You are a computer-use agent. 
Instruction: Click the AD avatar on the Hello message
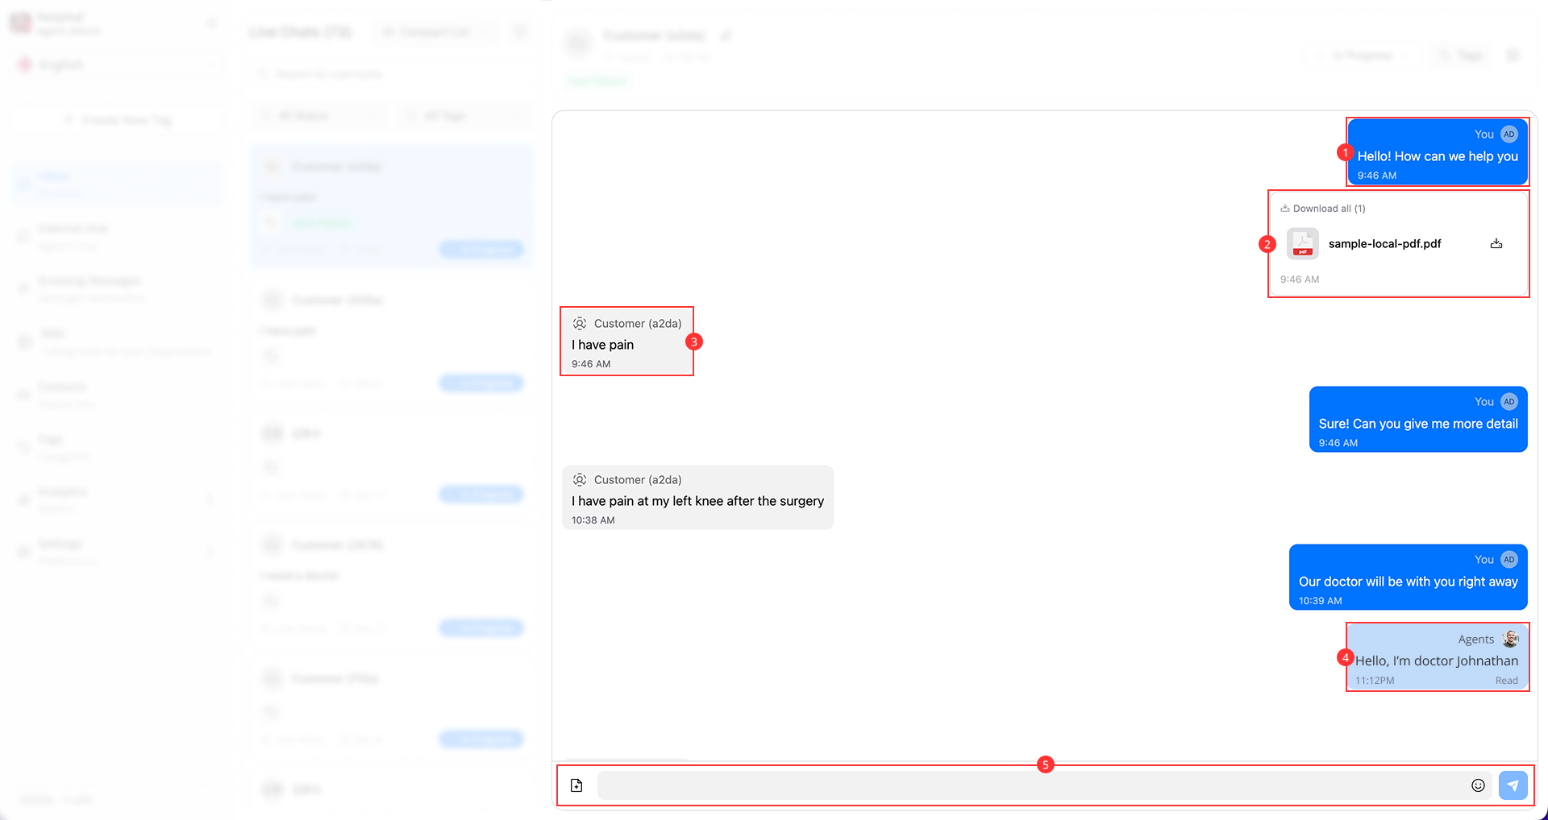(x=1509, y=135)
